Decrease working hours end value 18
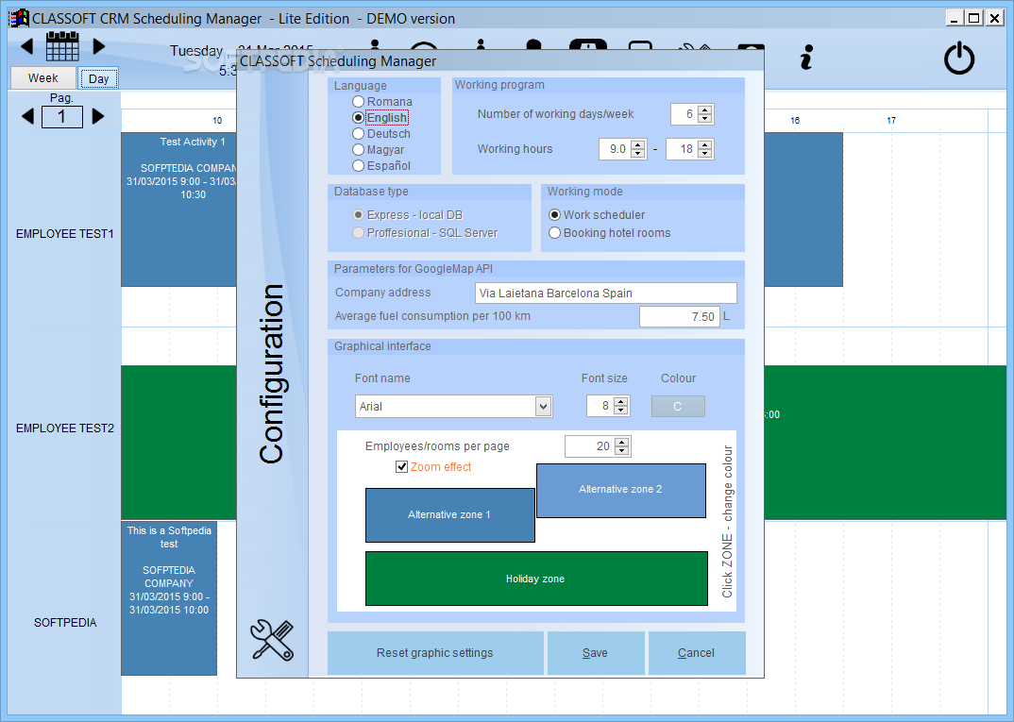The width and height of the screenshot is (1014, 722). point(705,154)
